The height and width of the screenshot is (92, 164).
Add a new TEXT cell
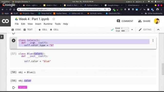coord(28,30)
